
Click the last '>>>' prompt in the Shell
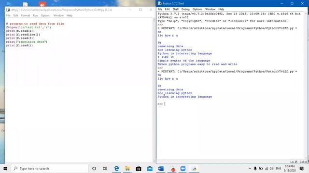coord(160,104)
